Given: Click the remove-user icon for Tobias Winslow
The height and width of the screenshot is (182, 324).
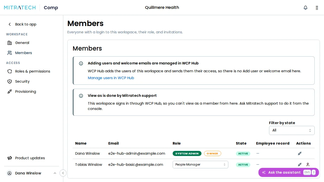Looking at the screenshot, I should point(308,165).
